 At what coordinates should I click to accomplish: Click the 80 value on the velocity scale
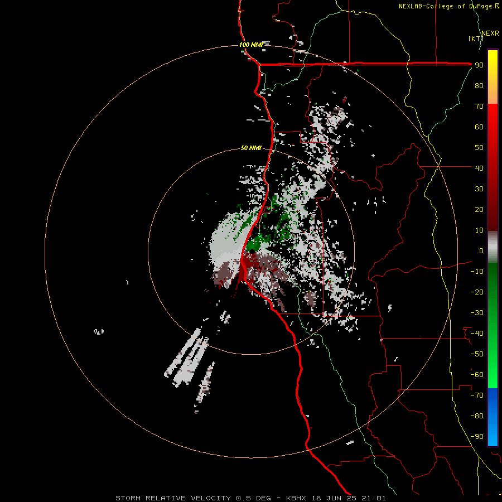point(479,85)
